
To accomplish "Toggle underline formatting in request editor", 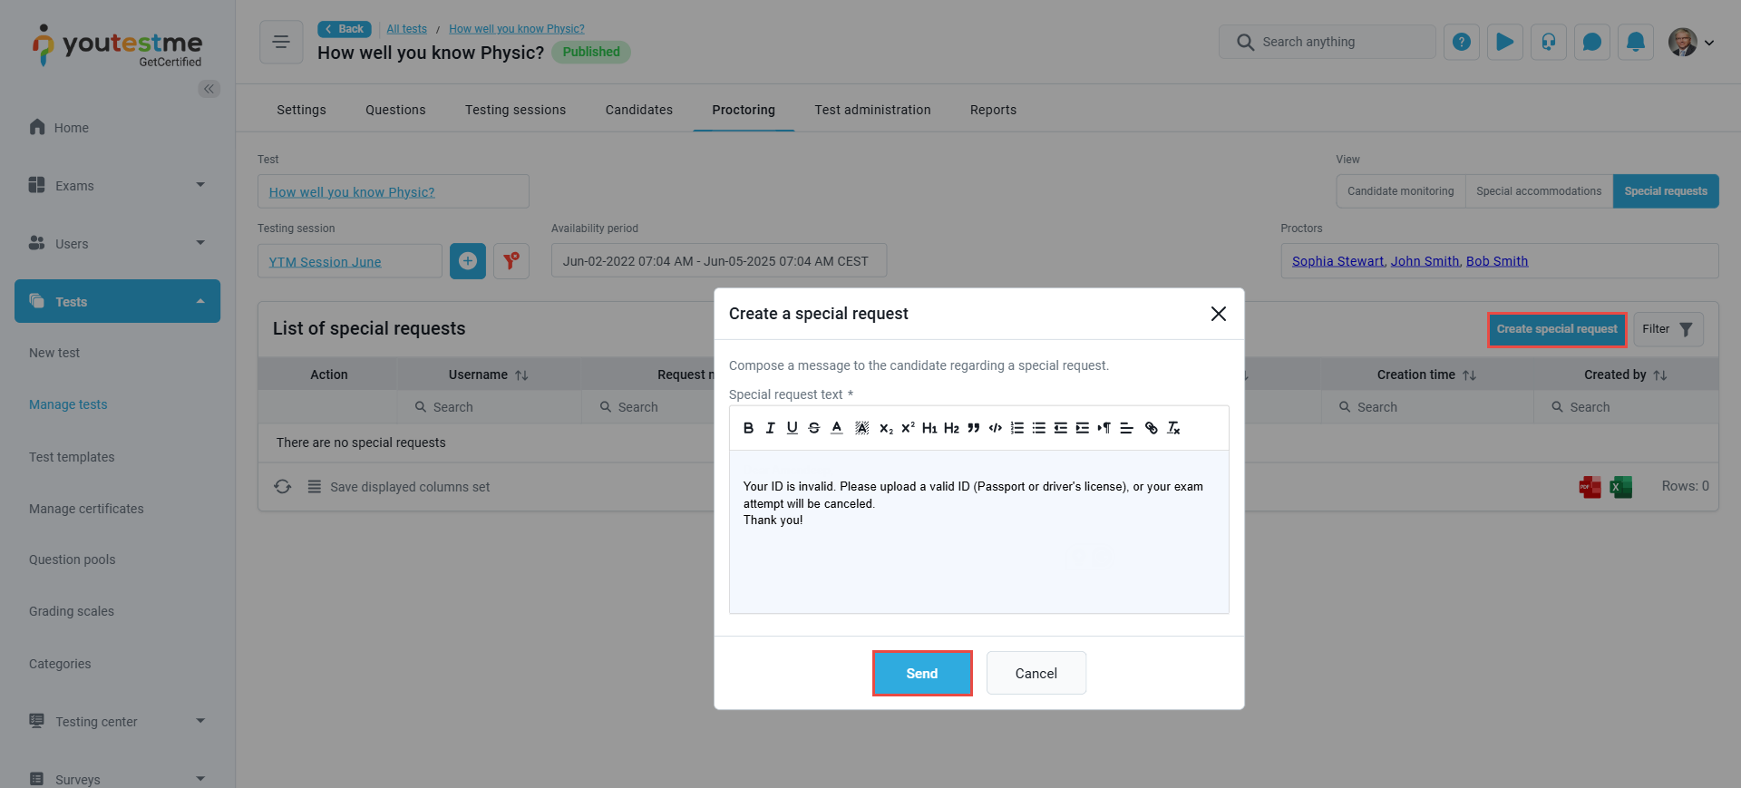I will [x=792, y=428].
